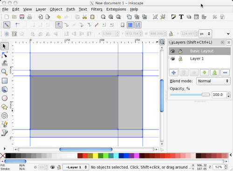Open the XML editor
This screenshot has height=171, width=233.
[196, 17]
